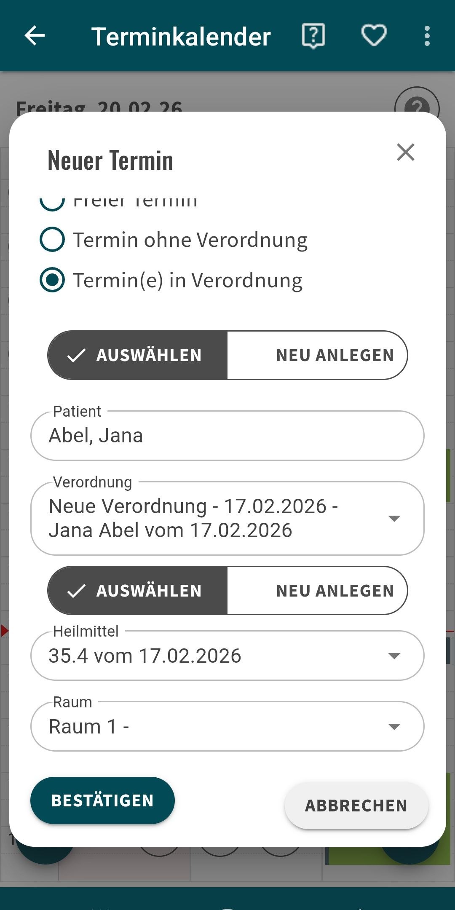Open the three-dot overflow menu
Viewport: 455px width, 910px height.
tap(427, 36)
